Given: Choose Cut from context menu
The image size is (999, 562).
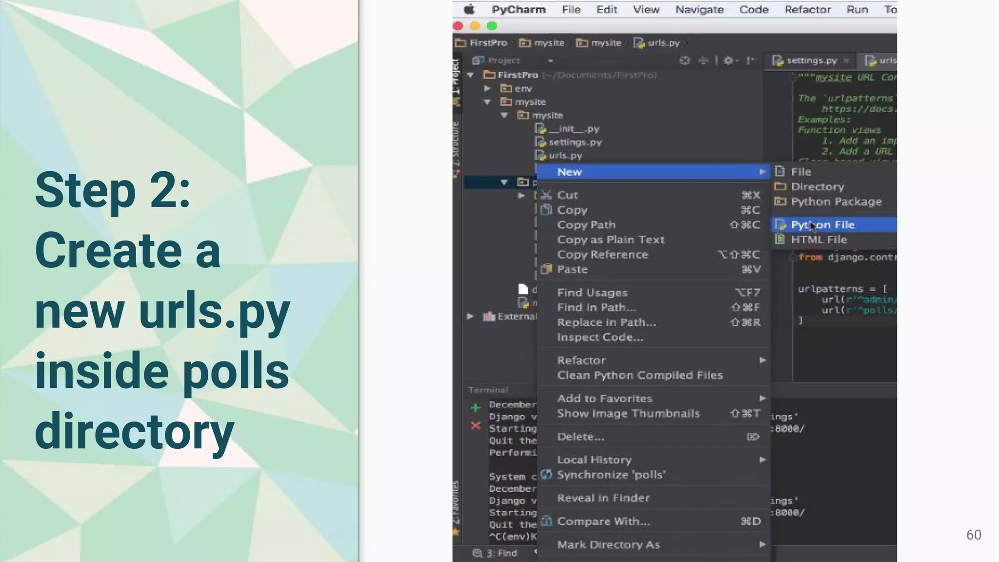Looking at the screenshot, I should click(x=653, y=195).
